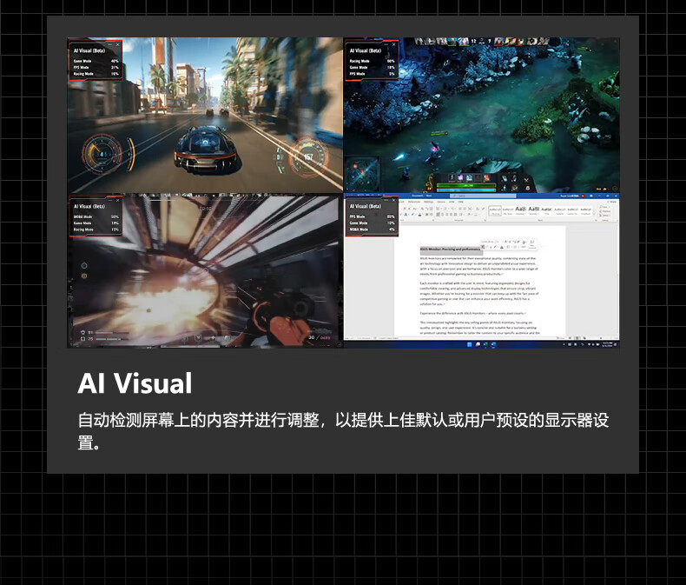Select the 'Racing Mode' top row in MOBA pane overlay
This screenshot has width=686, height=585.
point(372,62)
